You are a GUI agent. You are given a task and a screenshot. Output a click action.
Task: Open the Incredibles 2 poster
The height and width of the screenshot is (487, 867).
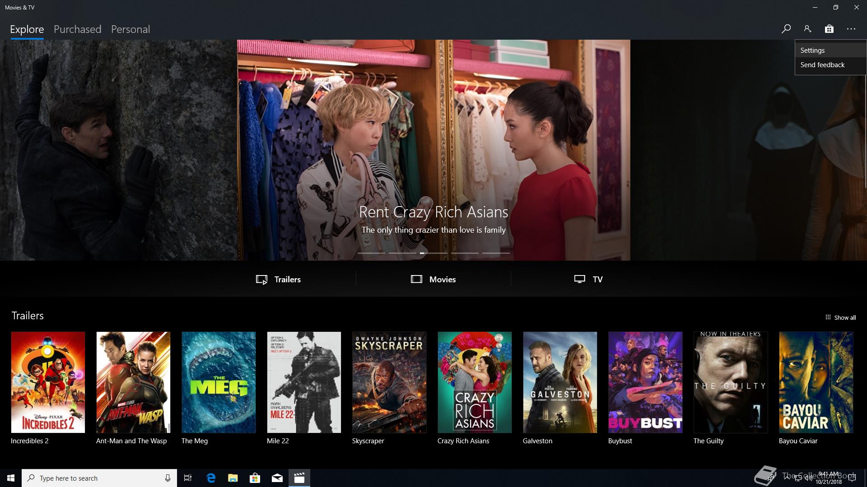pyautogui.click(x=48, y=382)
